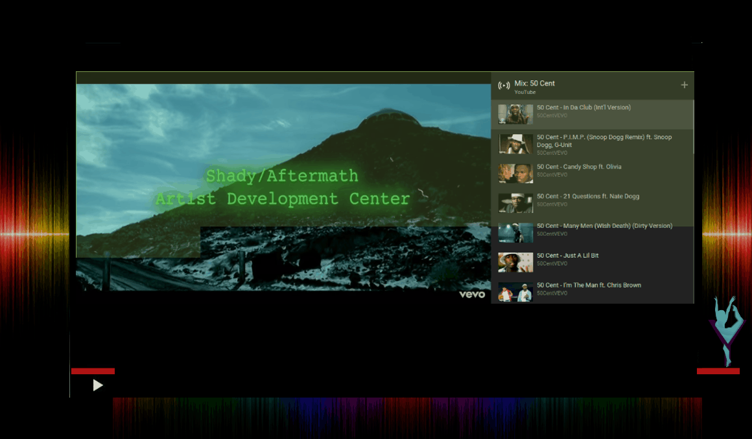Open thumbnail for In Da Club (Int'l Version)

515,115
